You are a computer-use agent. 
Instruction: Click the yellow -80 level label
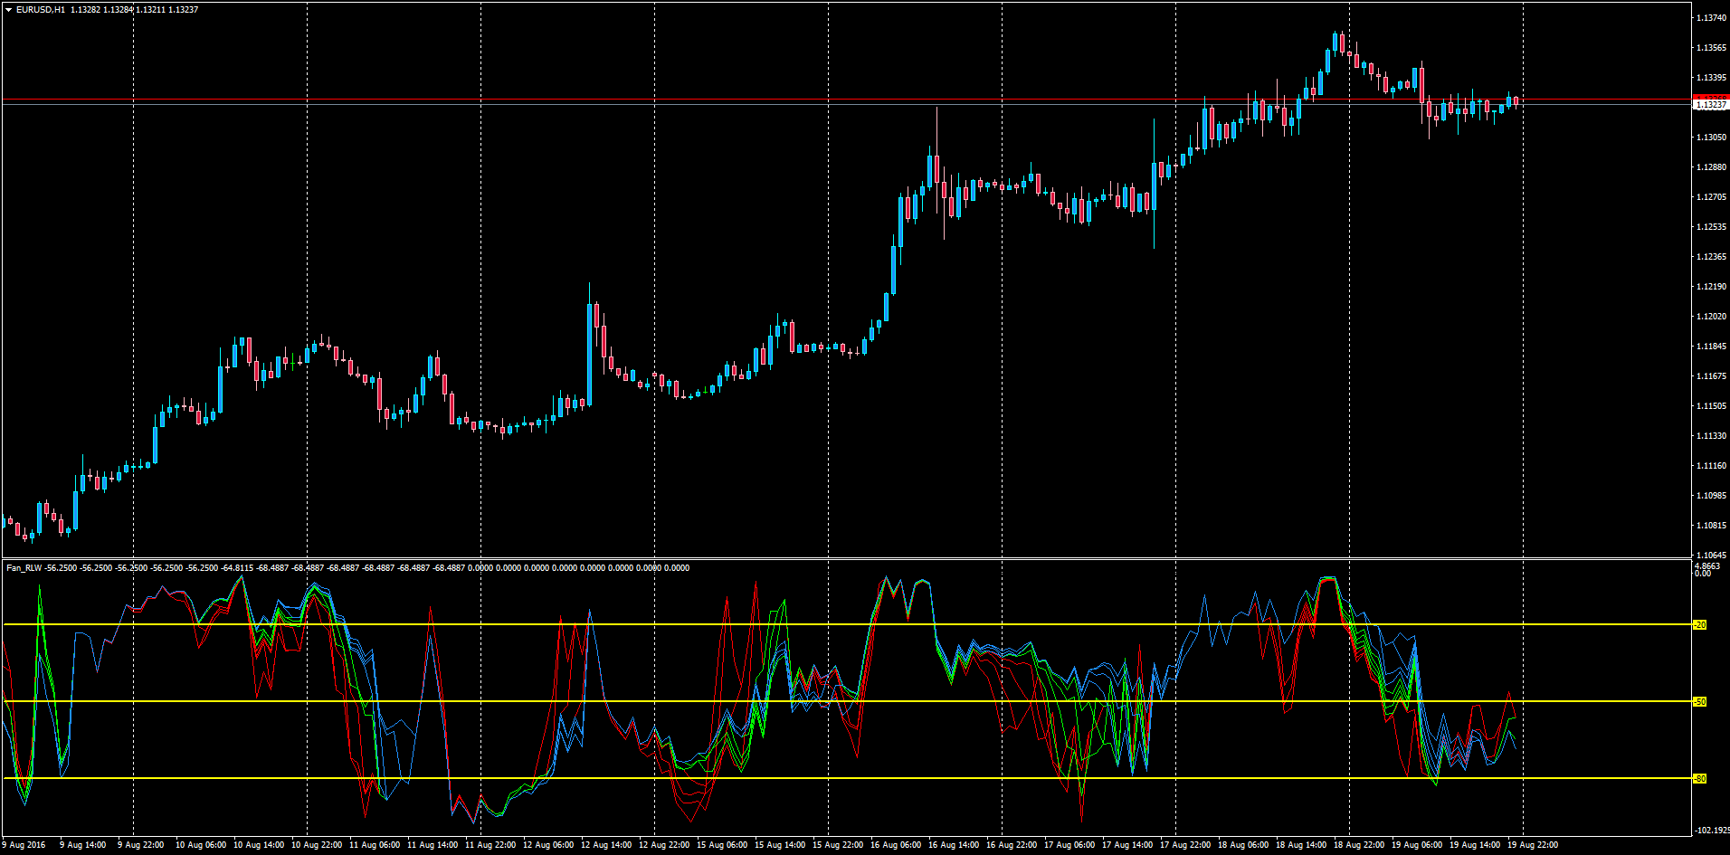1699,779
